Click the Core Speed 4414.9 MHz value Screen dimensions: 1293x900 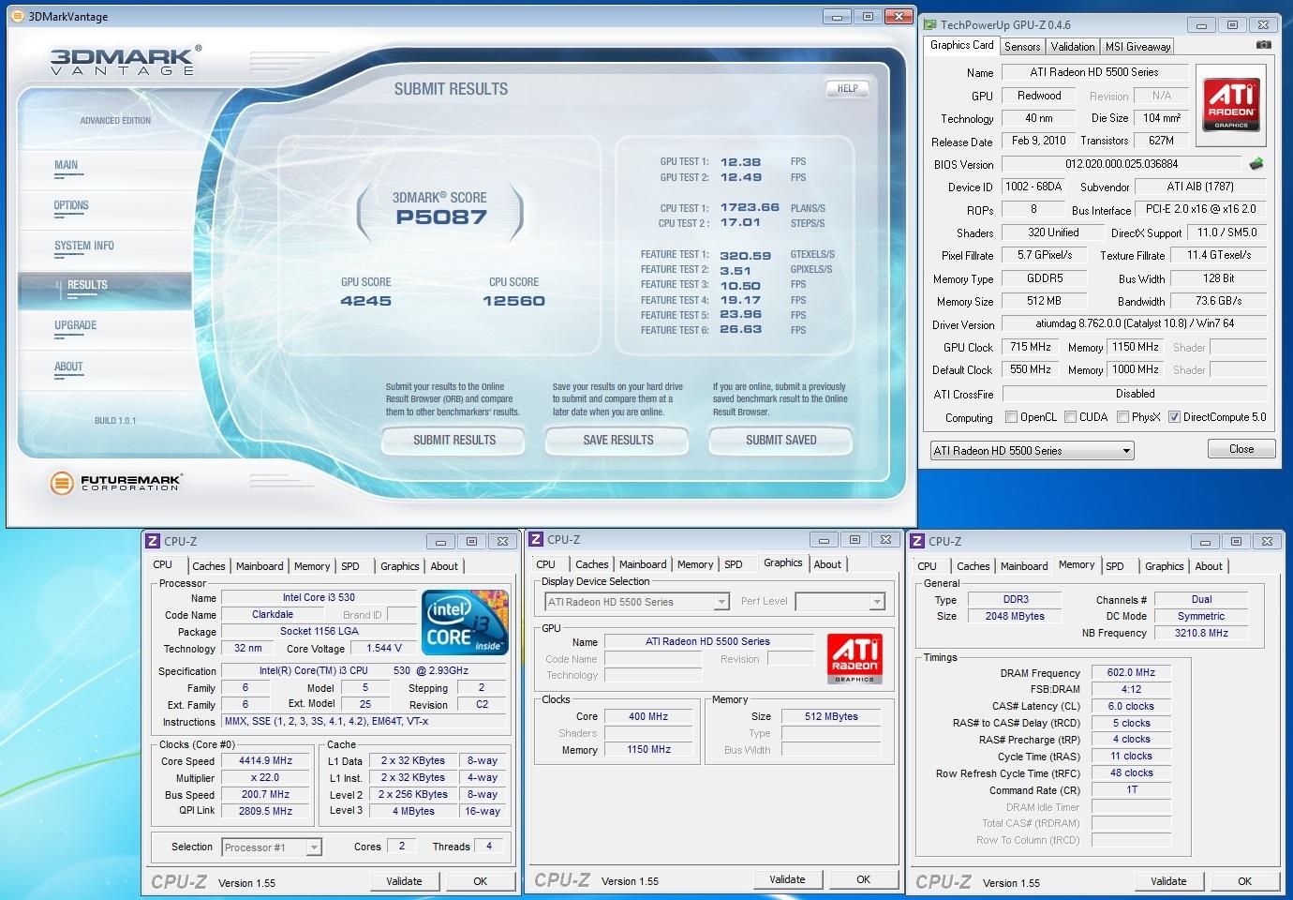coord(266,761)
